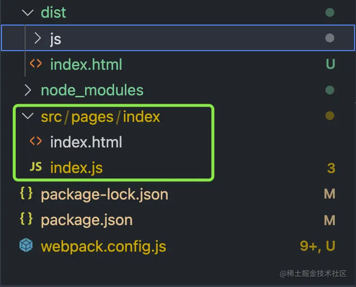The height and width of the screenshot is (287, 356).
Task: Click the braces icon beside package-lock.json
Action: click(26, 194)
